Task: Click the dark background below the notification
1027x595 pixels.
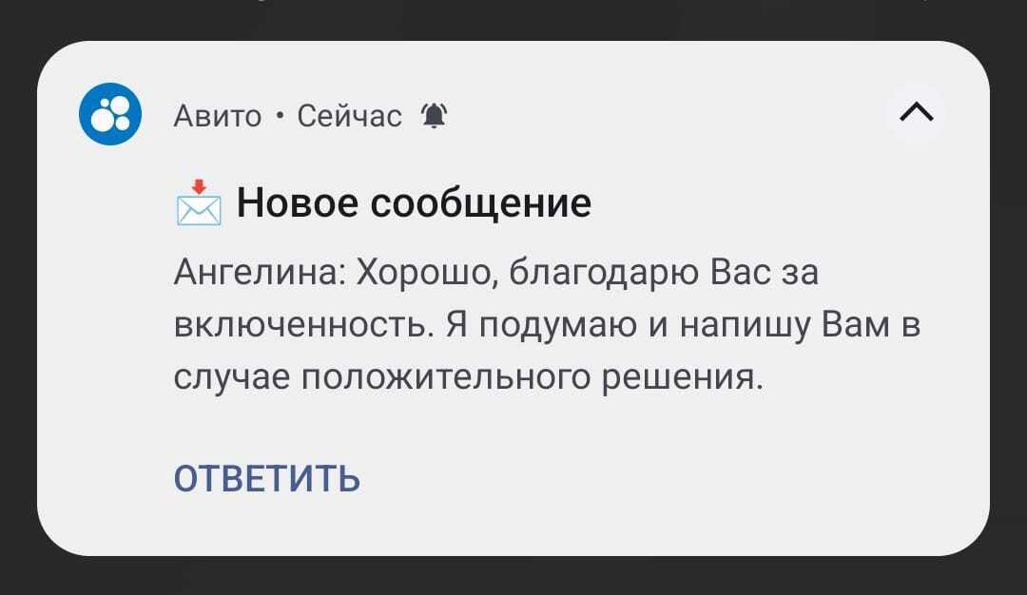Action: point(513,576)
